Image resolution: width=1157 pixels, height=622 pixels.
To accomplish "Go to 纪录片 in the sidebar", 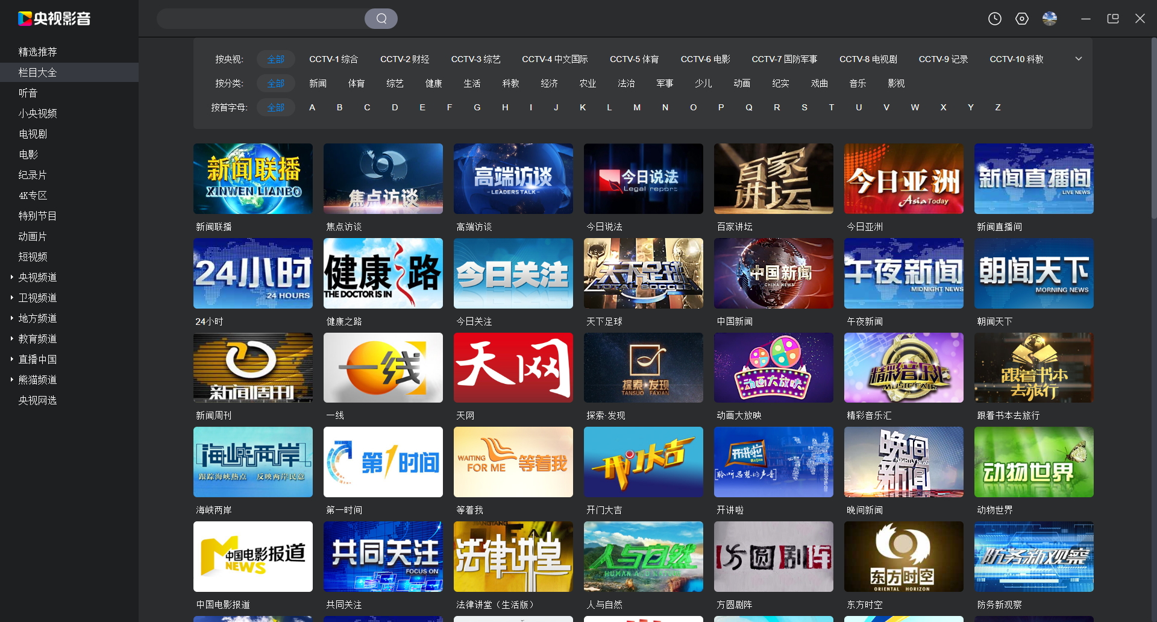I will click(x=33, y=175).
